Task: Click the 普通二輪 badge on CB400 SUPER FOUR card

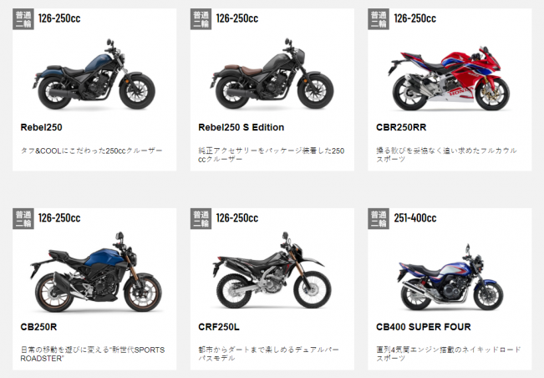Action: click(379, 218)
